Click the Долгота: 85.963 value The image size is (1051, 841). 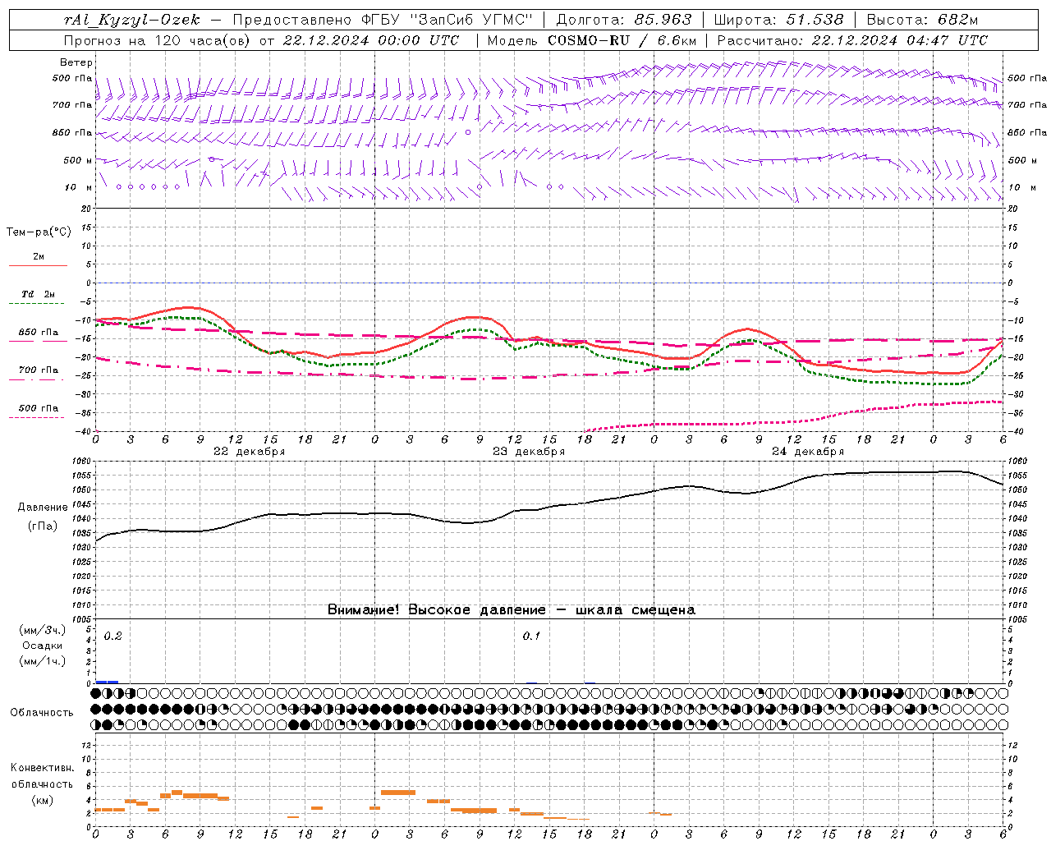click(x=624, y=21)
